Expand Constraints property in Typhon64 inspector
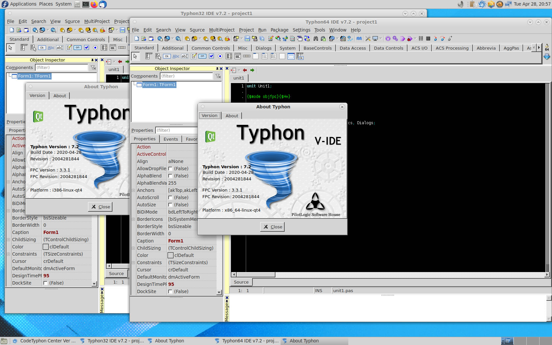The image size is (552, 345). click(133, 263)
